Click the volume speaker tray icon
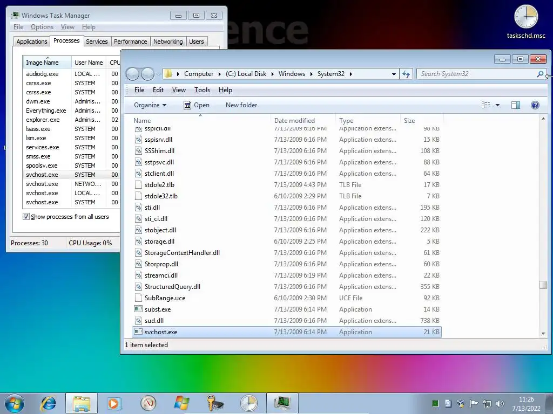This screenshot has width=553, height=414. click(500, 403)
